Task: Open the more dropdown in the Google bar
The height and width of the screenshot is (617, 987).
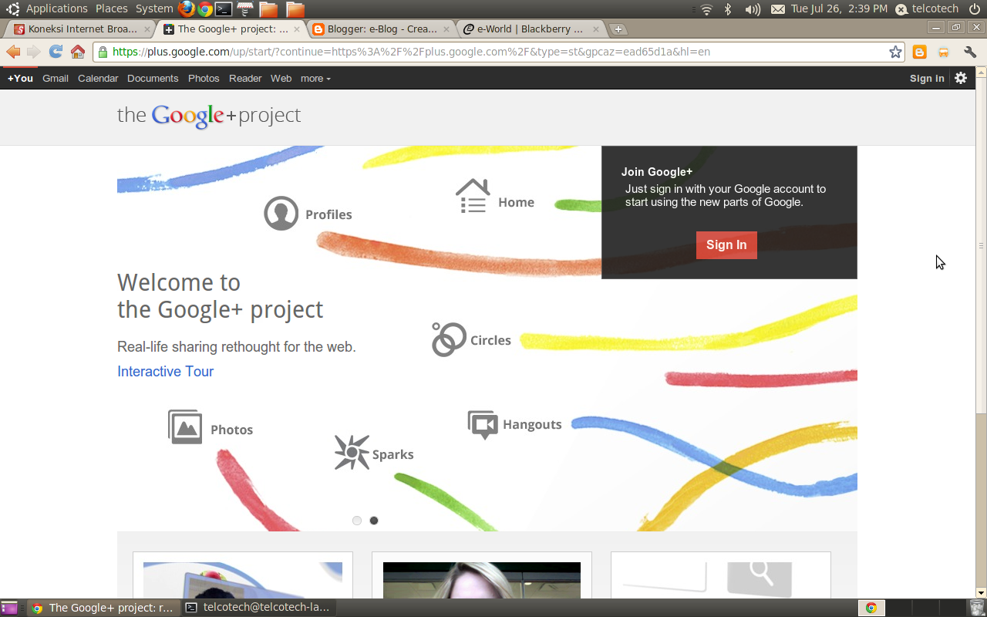Action: point(314,78)
